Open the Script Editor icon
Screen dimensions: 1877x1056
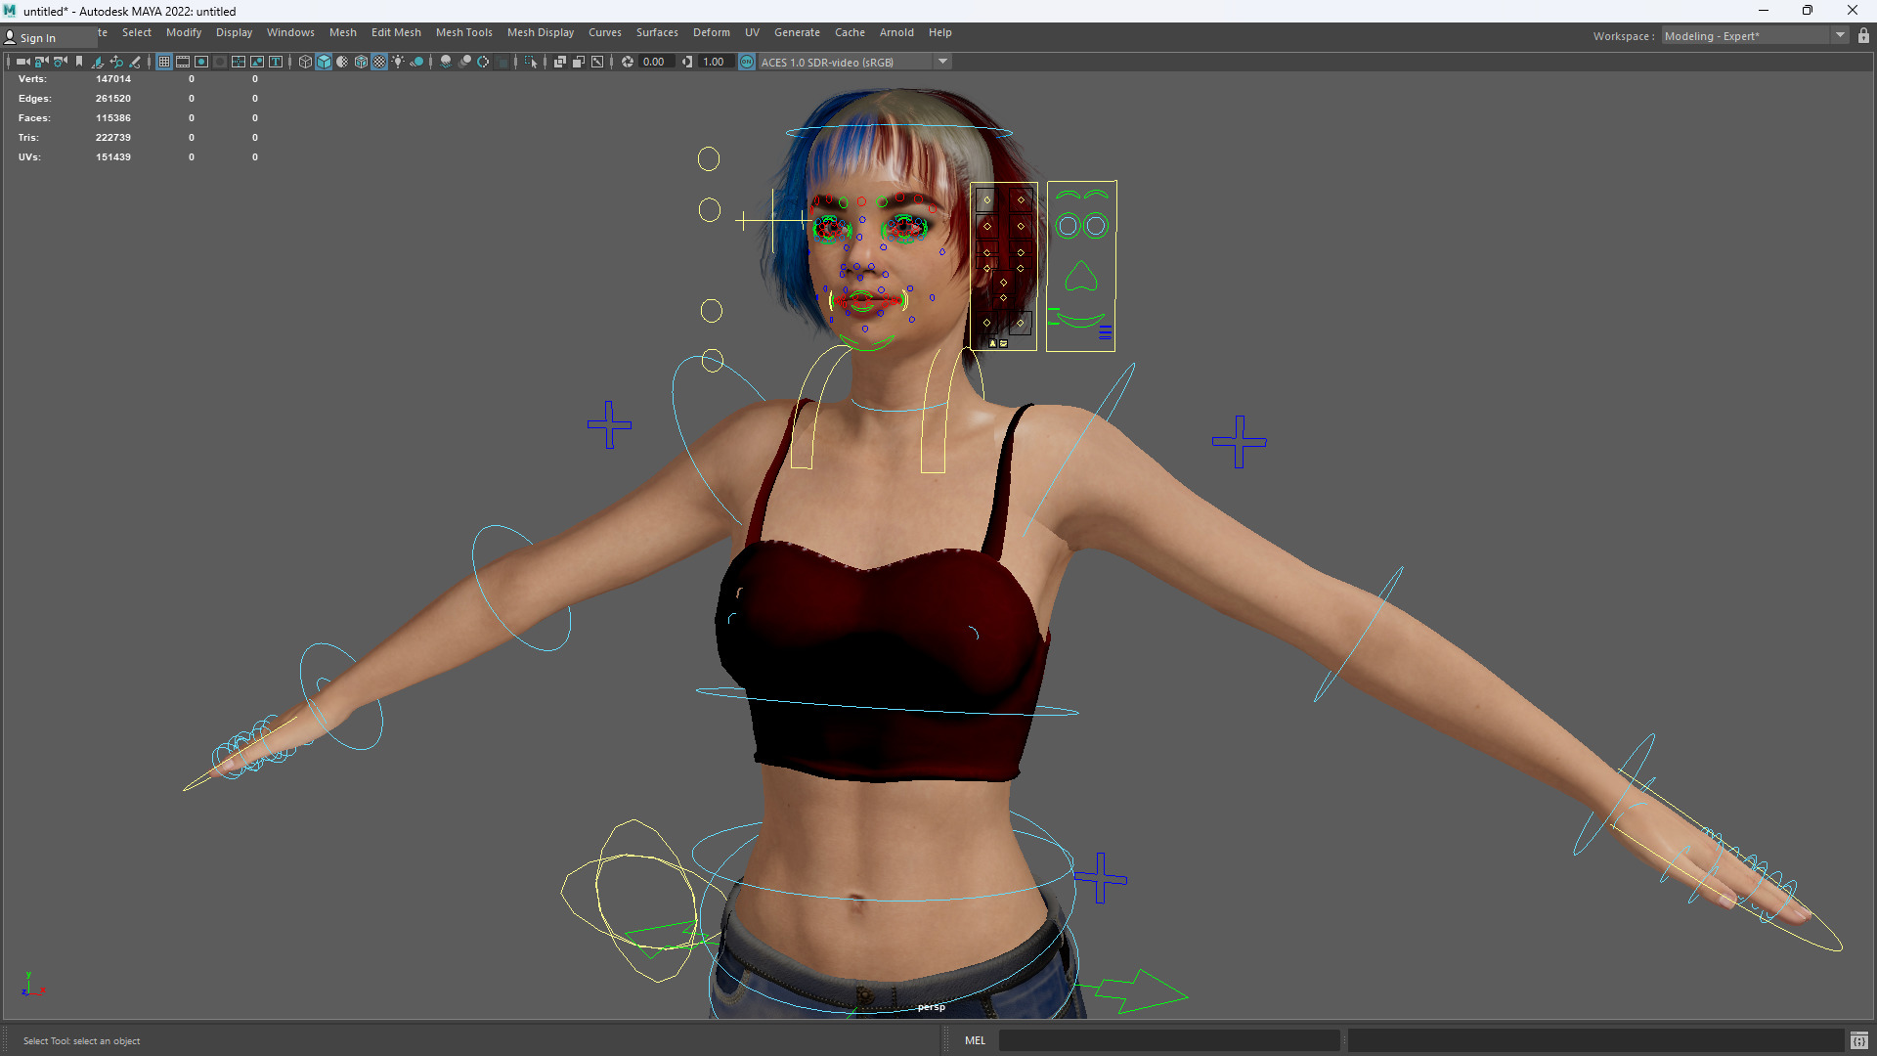1858,1040
